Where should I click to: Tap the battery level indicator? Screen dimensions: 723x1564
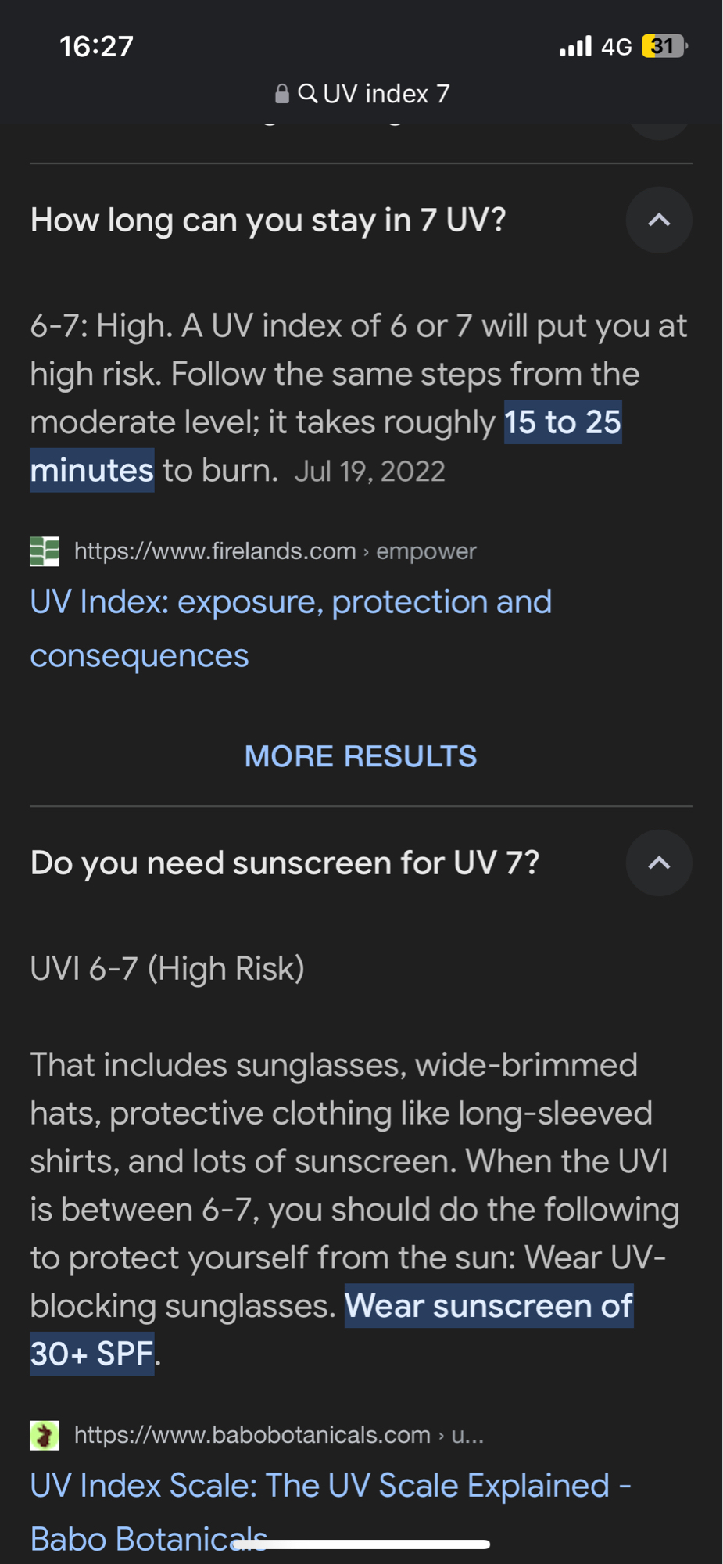click(x=664, y=46)
